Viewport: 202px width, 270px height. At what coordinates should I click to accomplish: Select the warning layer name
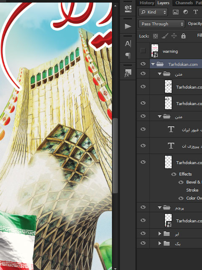click(170, 51)
